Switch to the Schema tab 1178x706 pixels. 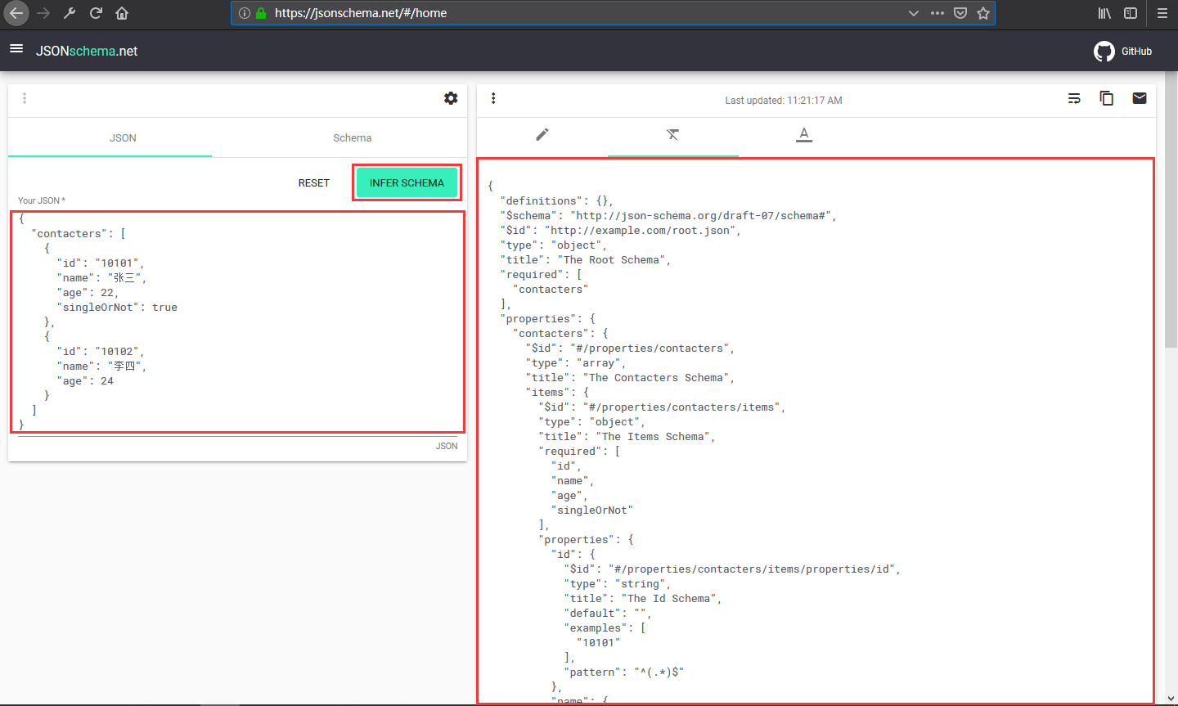click(352, 137)
